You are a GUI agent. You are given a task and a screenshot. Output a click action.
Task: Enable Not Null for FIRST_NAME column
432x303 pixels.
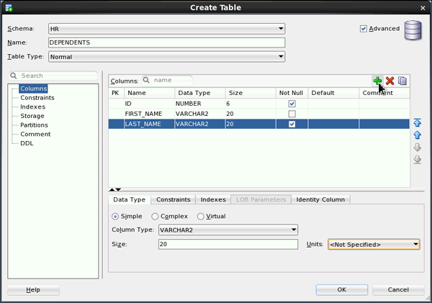tap(292, 114)
